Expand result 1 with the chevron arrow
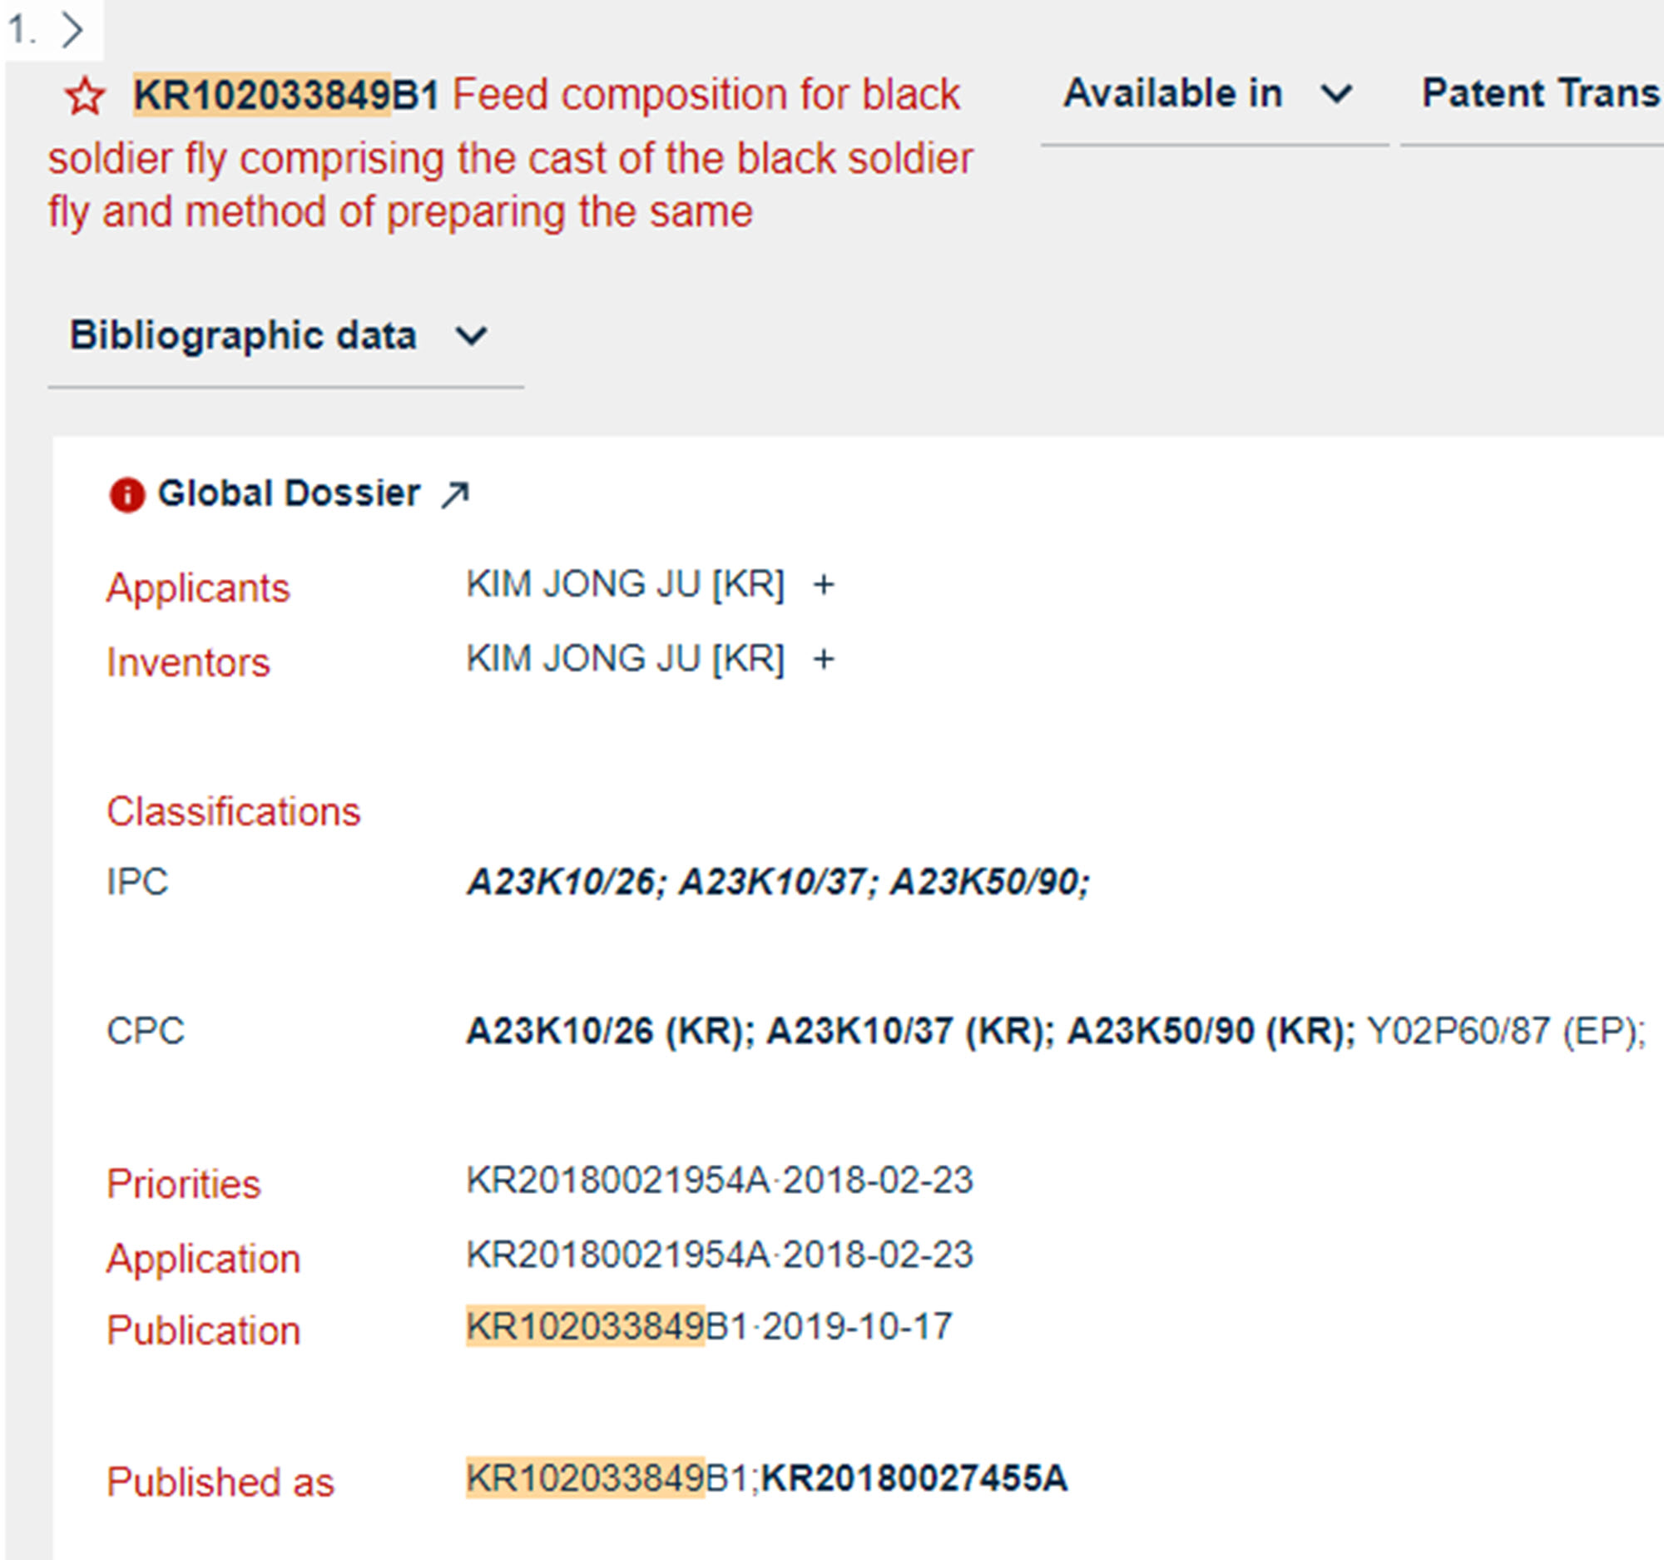 (x=74, y=31)
